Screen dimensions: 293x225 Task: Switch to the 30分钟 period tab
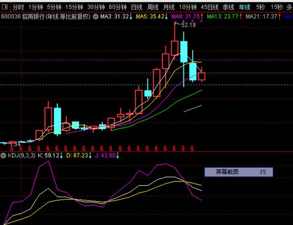96,7
